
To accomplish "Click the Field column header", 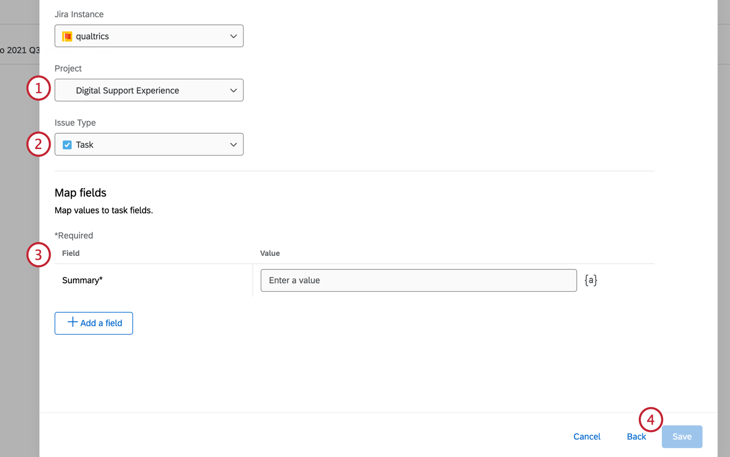I will 70,253.
